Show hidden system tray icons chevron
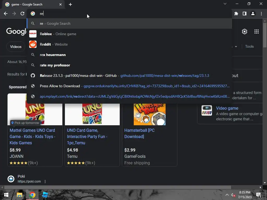The width and height of the screenshot is (267, 200). (x=227, y=195)
